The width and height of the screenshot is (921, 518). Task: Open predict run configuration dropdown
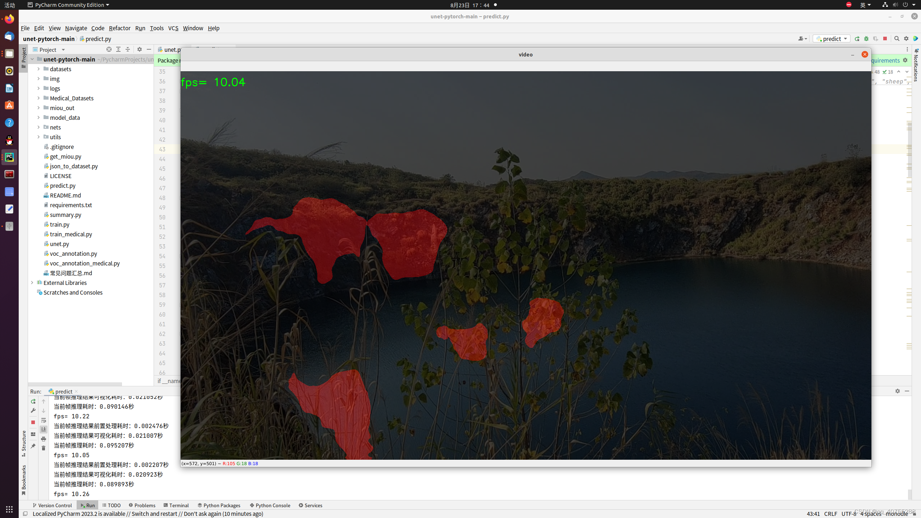point(831,39)
